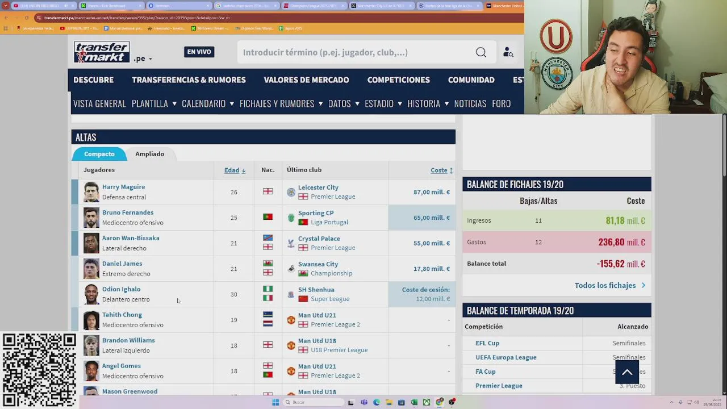
Task: Open Microsoft Teams from the taskbar
Action: (363, 402)
